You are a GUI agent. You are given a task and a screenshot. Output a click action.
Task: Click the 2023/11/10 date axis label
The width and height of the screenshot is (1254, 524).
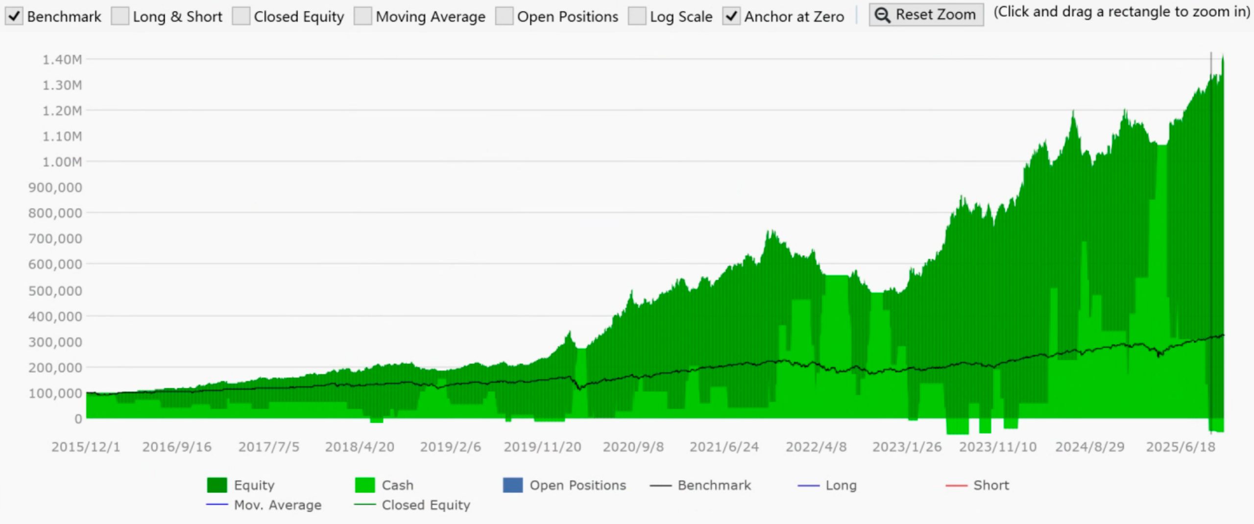click(x=997, y=447)
